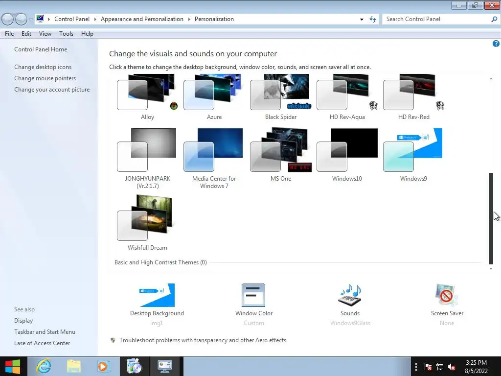Expand chevron before Control Panel breadcrumb
The width and height of the screenshot is (501, 376).
click(x=48, y=19)
